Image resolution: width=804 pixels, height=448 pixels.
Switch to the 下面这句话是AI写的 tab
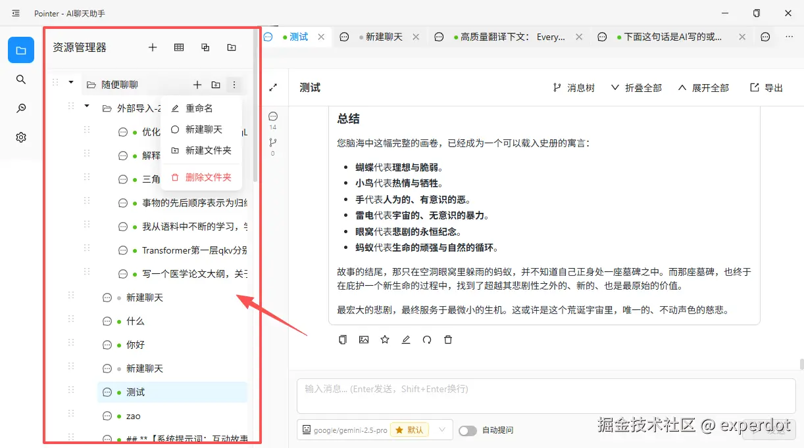673,37
